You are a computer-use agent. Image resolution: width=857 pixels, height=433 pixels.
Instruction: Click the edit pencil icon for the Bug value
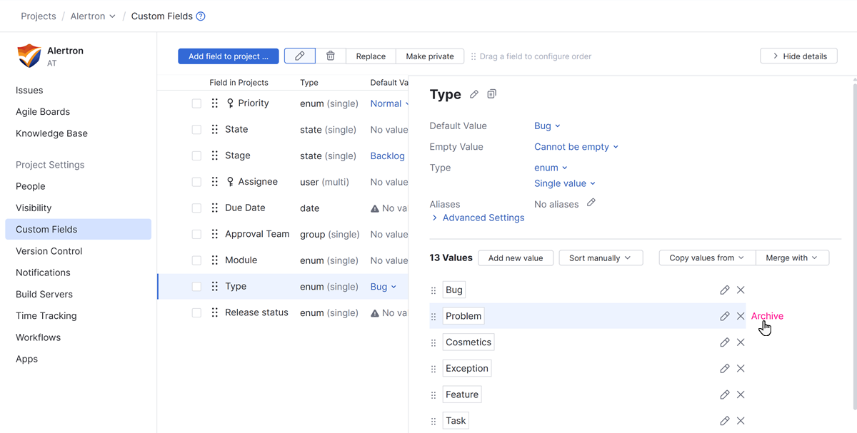pos(725,290)
